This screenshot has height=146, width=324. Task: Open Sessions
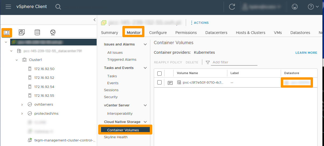click(111, 90)
